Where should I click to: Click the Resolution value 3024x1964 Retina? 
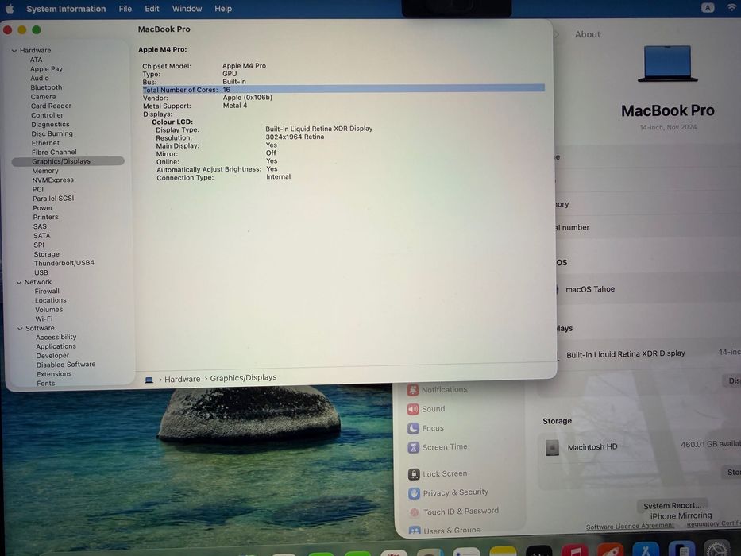point(295,137)
